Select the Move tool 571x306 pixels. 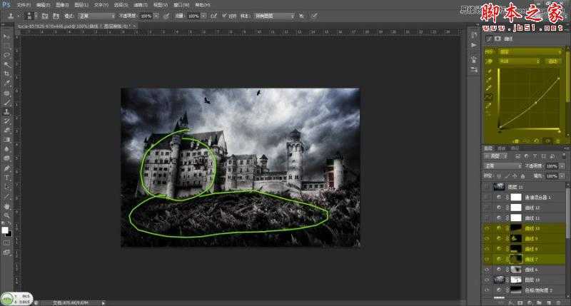(x=6, y=36)
